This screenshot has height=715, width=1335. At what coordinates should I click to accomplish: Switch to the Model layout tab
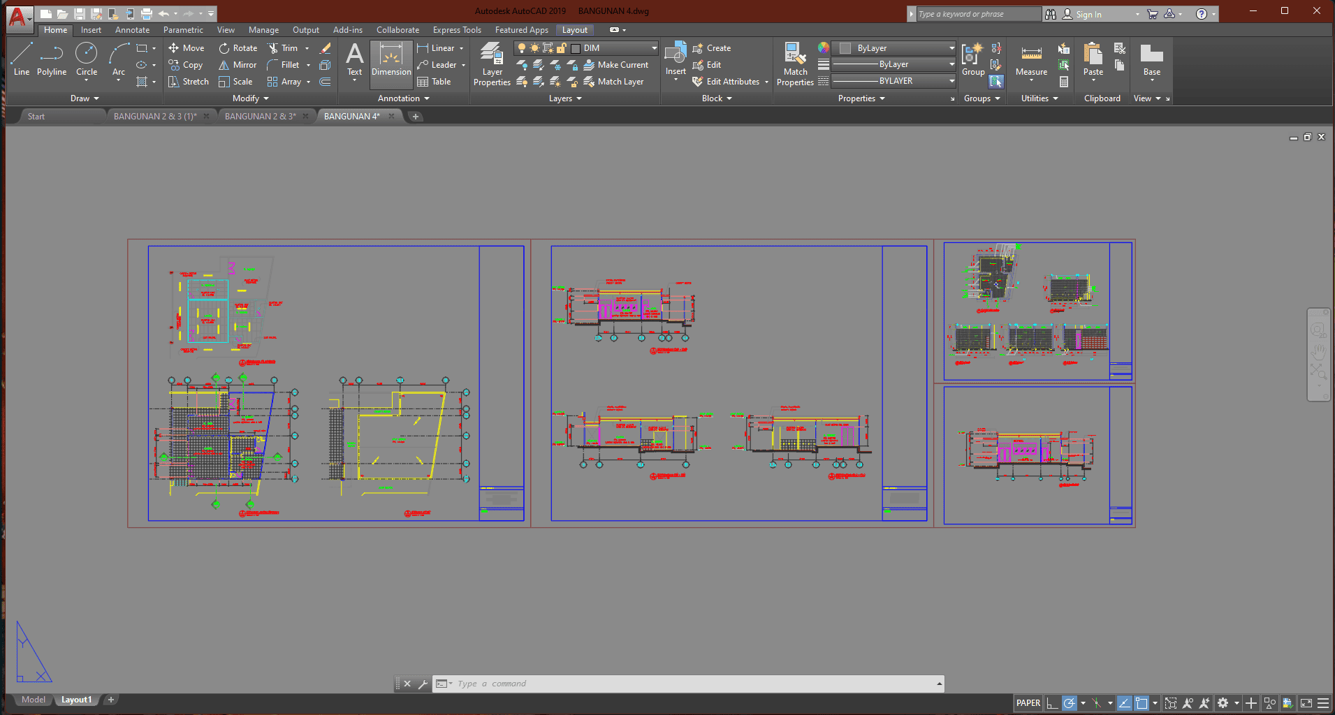point(33,700)
